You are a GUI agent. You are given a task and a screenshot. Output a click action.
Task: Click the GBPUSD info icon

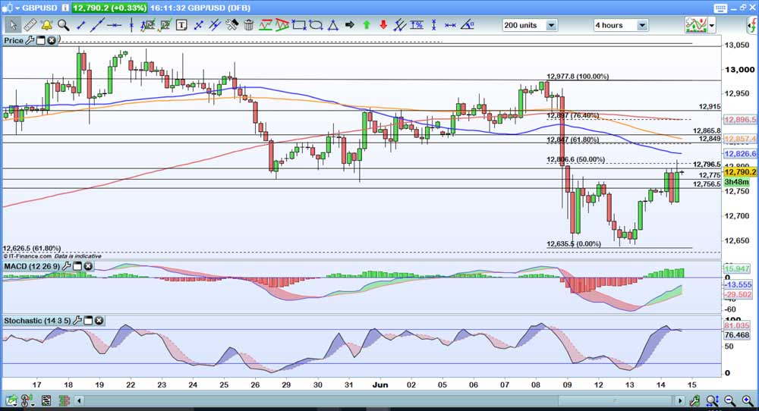(x=65, y=8)
